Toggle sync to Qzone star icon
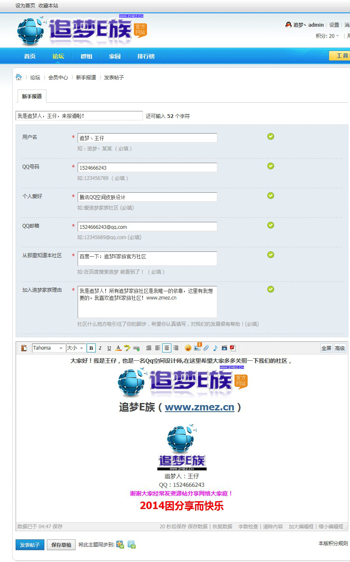The height and width of the screenshot is (562, 350). [120, 545]
